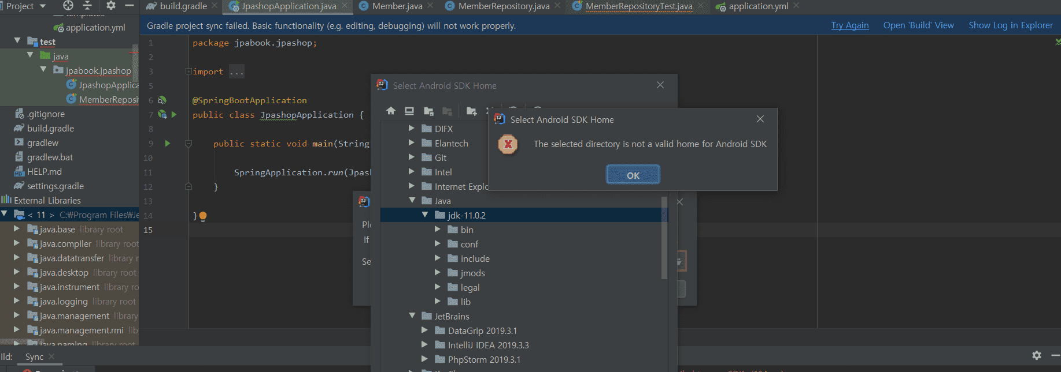1061x372 pixels.
Task: Hide the Project panel with minus icon
Action: (130, 6)
